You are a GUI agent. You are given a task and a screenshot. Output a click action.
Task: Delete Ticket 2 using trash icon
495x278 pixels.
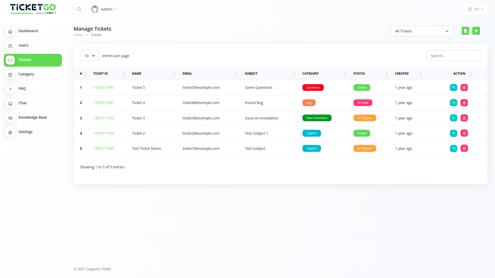pos(464,133)
